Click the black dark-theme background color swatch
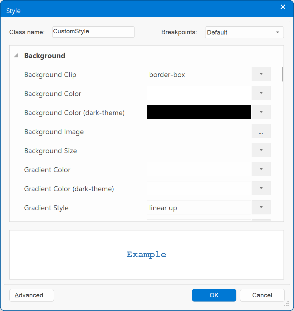 199,112
